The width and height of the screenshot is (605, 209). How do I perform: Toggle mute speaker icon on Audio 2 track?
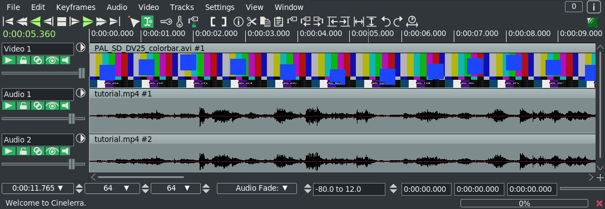(65, 151)
